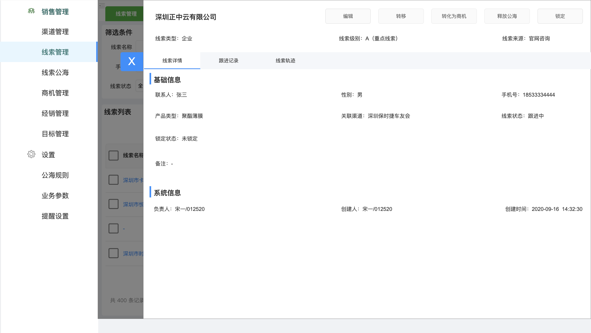The height and width of the screenshot is (333, 591).
Task: Click the 设置 gear icon
Action: click(31, 154)
